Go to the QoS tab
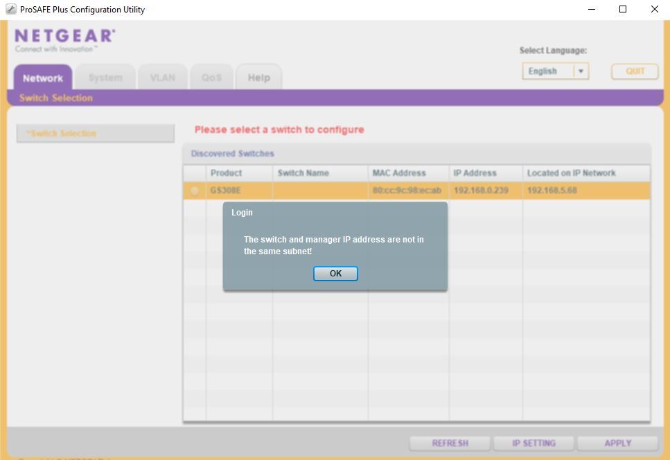 coord(211,78)
